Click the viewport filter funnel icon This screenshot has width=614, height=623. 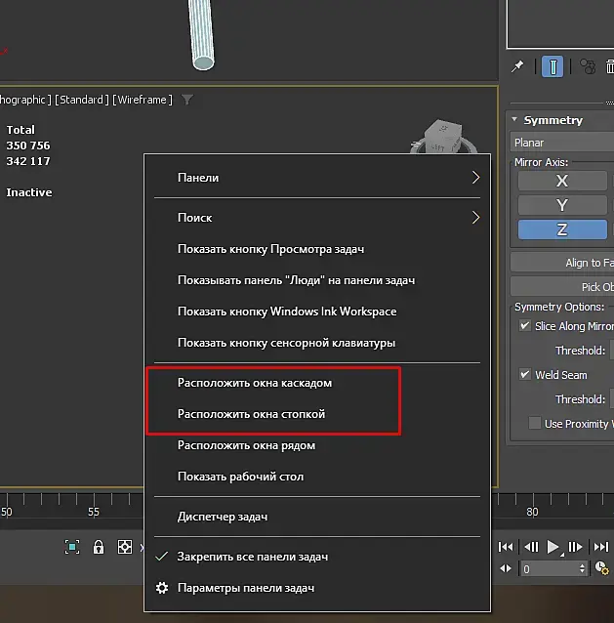[x=187, y=100]
